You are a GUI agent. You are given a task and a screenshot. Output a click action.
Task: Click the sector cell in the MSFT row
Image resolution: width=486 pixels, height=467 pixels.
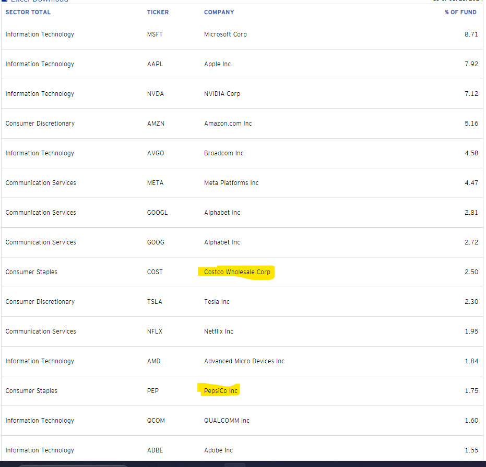40,34
